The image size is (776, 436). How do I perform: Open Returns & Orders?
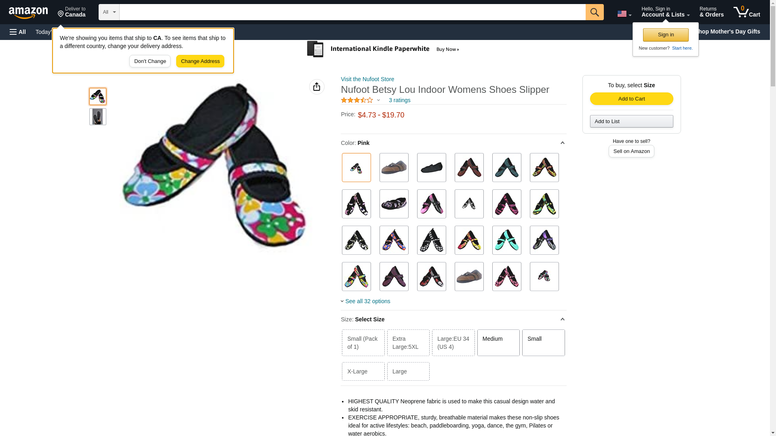[711, 12]
